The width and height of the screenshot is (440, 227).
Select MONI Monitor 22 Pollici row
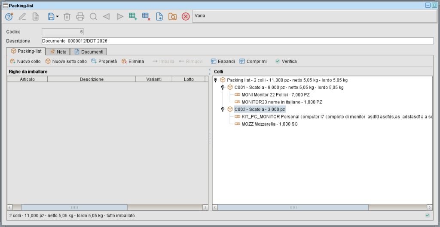pos(275,95)
